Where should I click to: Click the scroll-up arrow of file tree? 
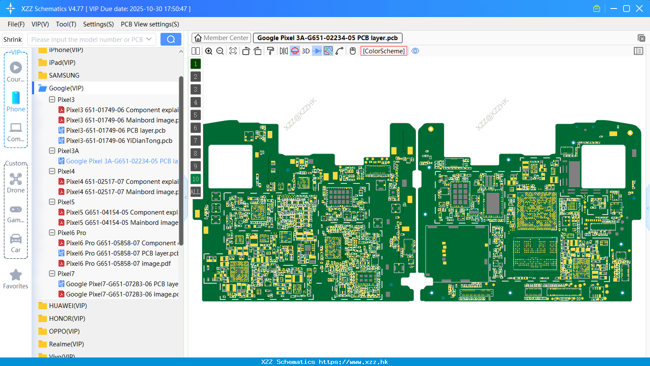(181, 51)
